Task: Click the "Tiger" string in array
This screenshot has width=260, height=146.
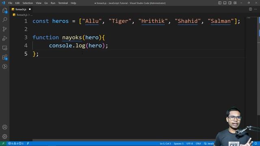Action: [120, 21]
